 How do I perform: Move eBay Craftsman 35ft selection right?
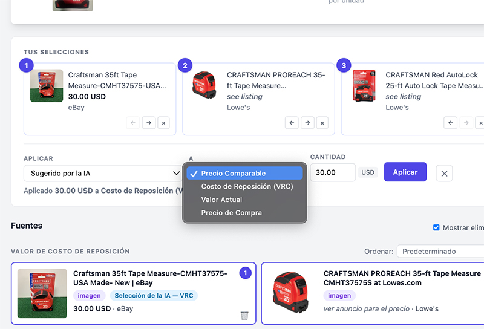point(149,123)
